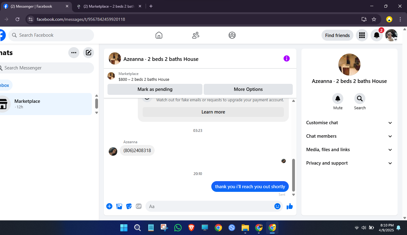The width and height of the screenshot is (407, 235).
Task: Open Wi-Fi system tray icon
Action: click(356, 228)
